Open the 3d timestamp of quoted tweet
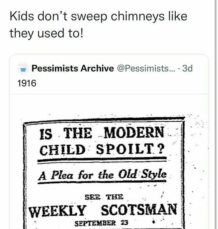Viewport: 218px width, 229px height. [x=187, y=68]
